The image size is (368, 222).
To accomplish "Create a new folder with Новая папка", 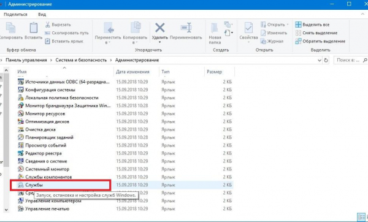I will coord(215,33).
